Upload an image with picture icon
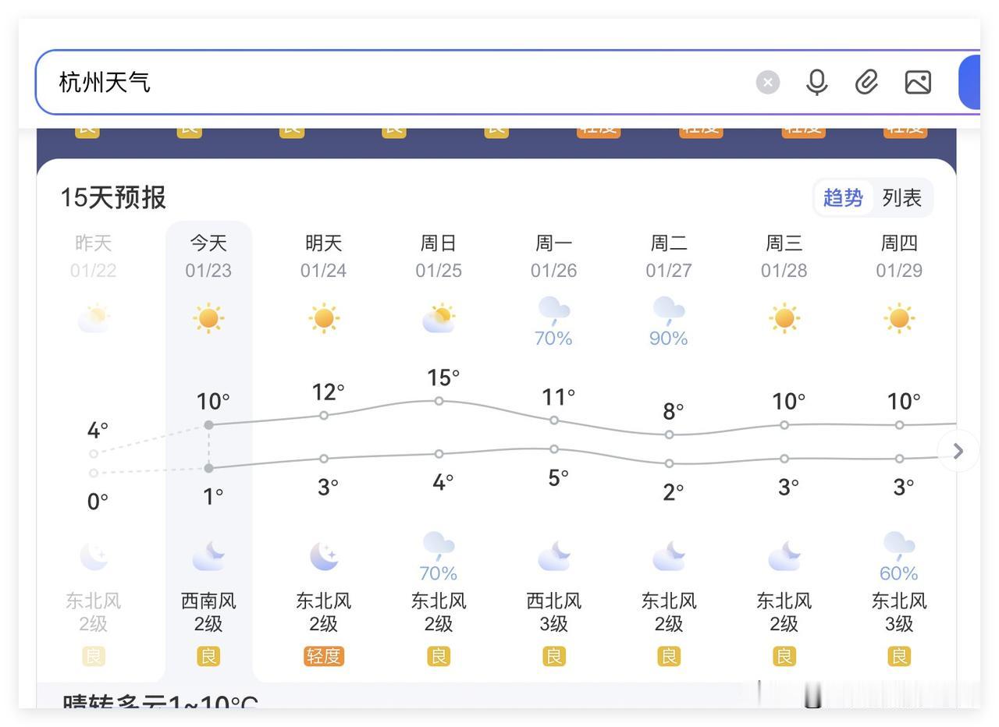Image resolution: width=999 pixels, height=727 pixels. coord(918,82)
